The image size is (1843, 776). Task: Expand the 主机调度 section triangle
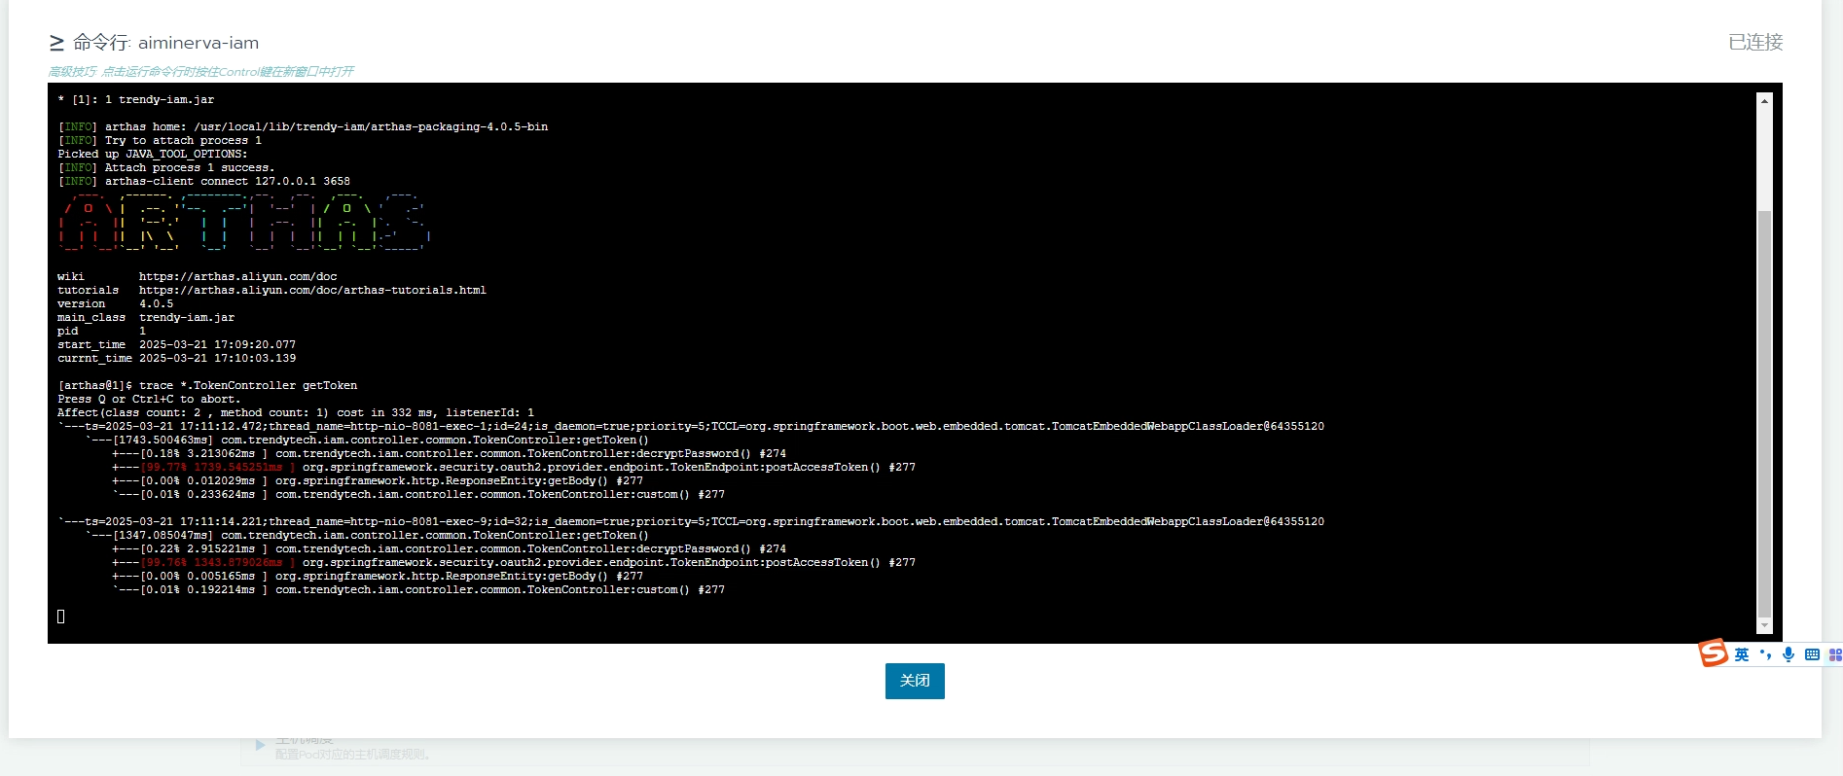click(x=260, y=745)
